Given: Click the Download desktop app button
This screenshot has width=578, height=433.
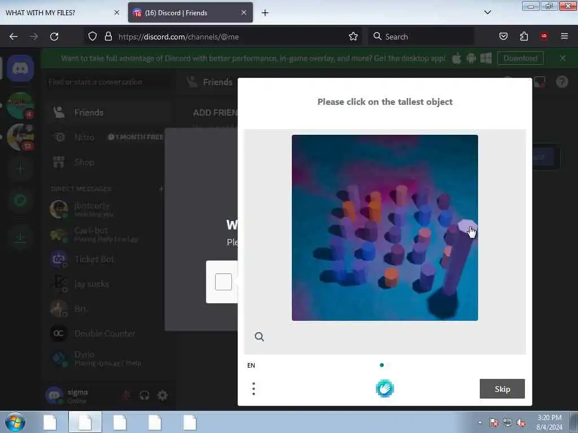Looking at the screenshot, I should pyautogui.click(x=520, y=58).
